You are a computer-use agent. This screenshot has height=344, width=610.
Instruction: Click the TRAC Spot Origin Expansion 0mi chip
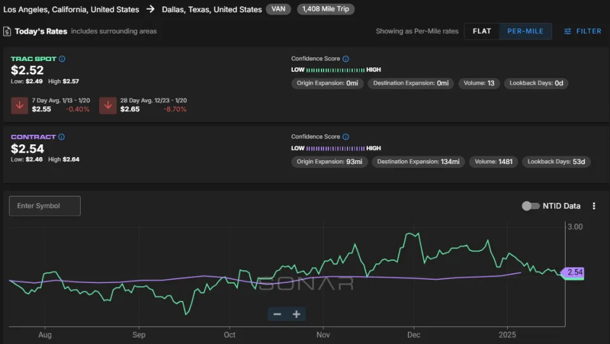pyautogui.click(x=328, y=83)
